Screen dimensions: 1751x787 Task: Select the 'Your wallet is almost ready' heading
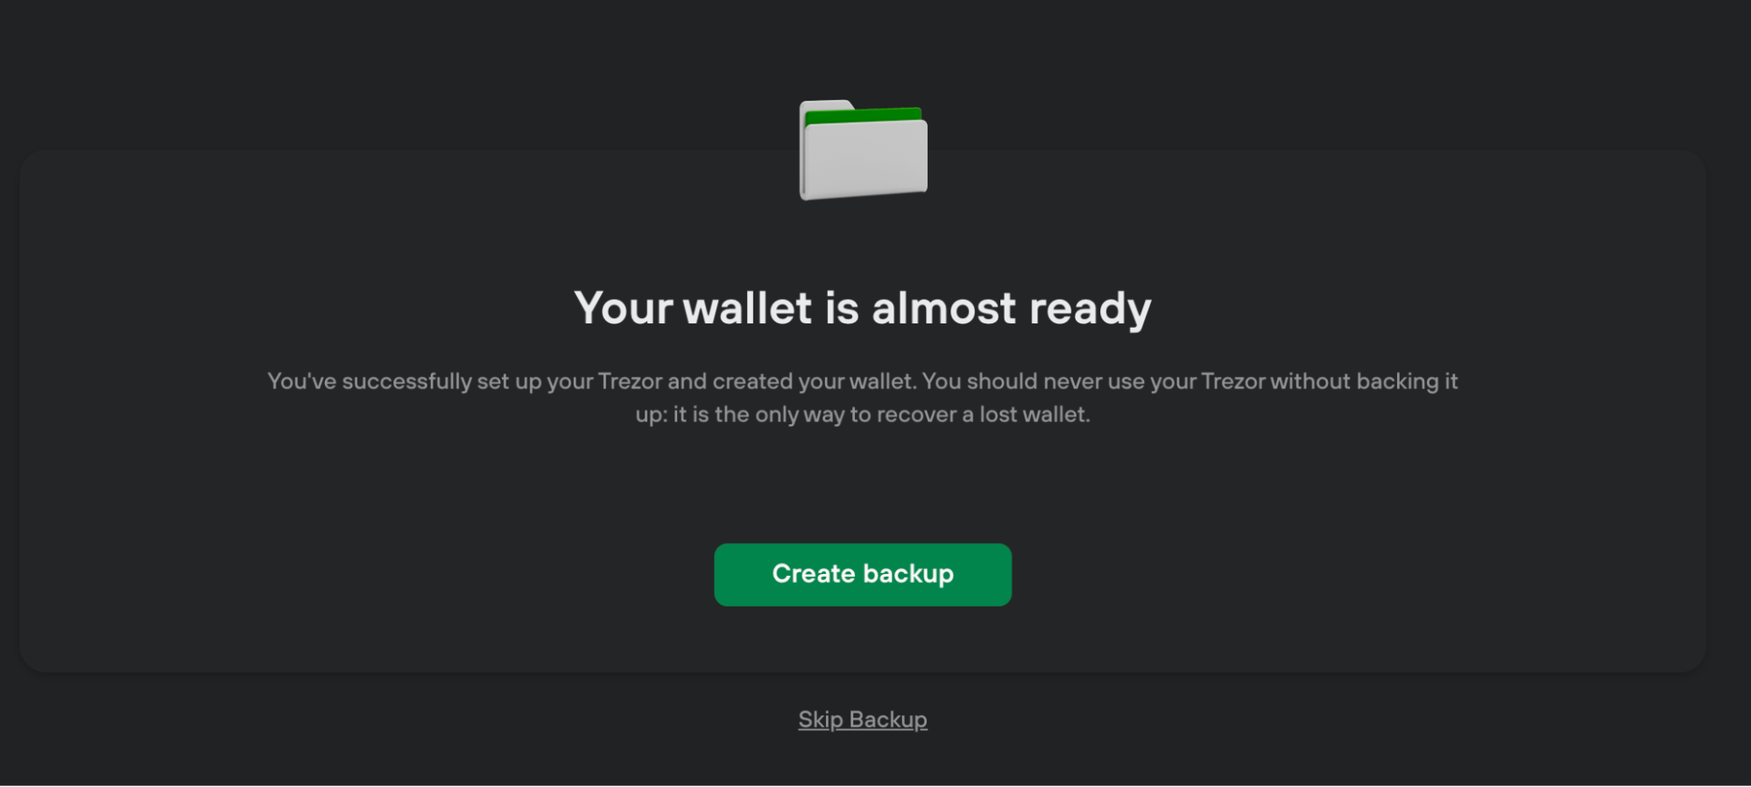tap(863, 308)
